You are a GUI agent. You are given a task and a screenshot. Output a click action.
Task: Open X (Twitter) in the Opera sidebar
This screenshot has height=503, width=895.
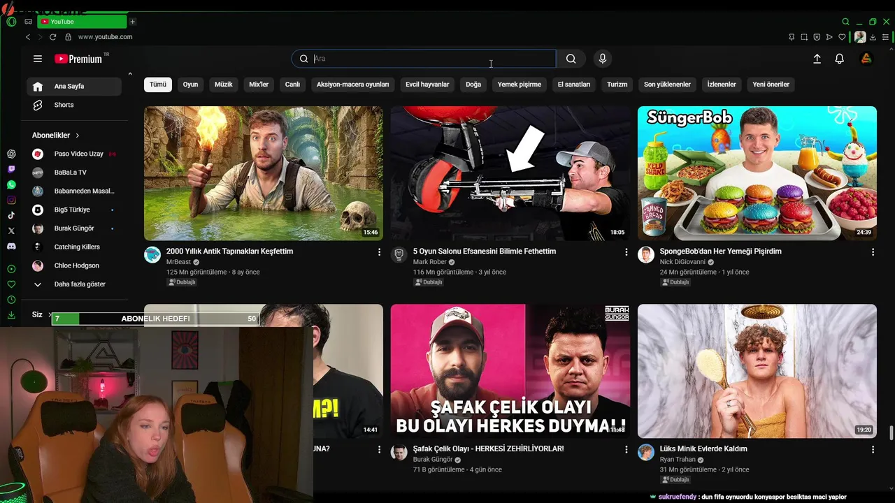pos(11,231)
